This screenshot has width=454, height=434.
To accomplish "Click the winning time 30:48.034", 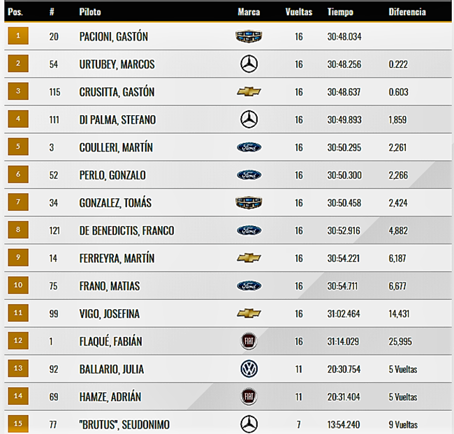I will (x=344, y=37).
